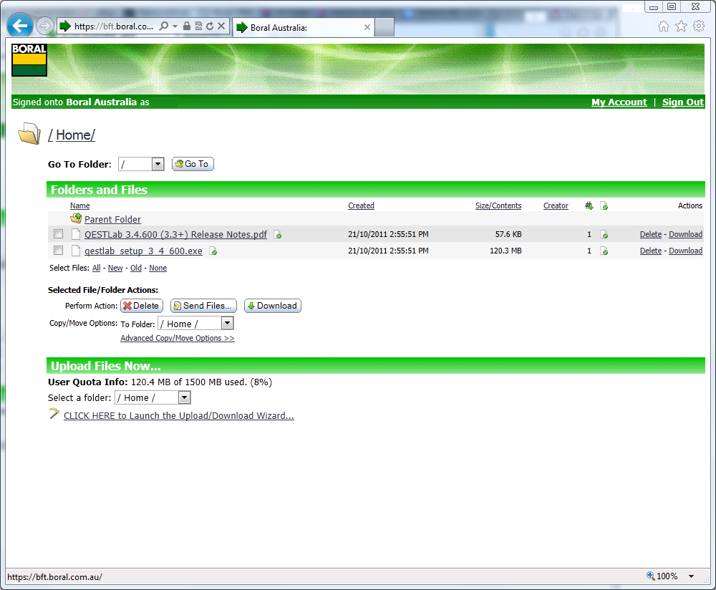Viewport: 716px width, 590px height.
Task: Open the My Account menu link
Action: tap(619, 102)
